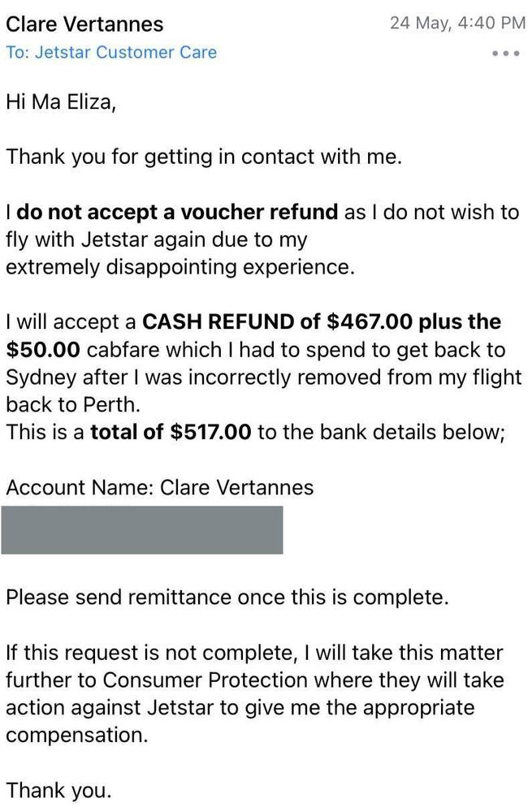The width and height of the screenshot is (528, 811).
Task: Tap 'Thank you for getting in contact' sentence
Action: 203,157
